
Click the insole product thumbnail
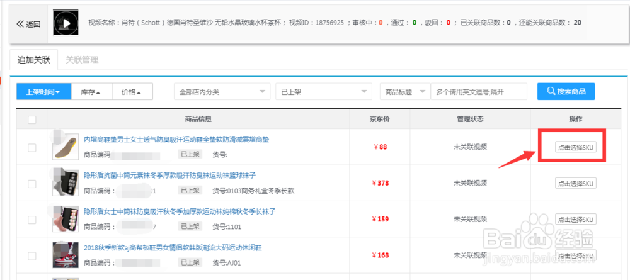point(66,147)
